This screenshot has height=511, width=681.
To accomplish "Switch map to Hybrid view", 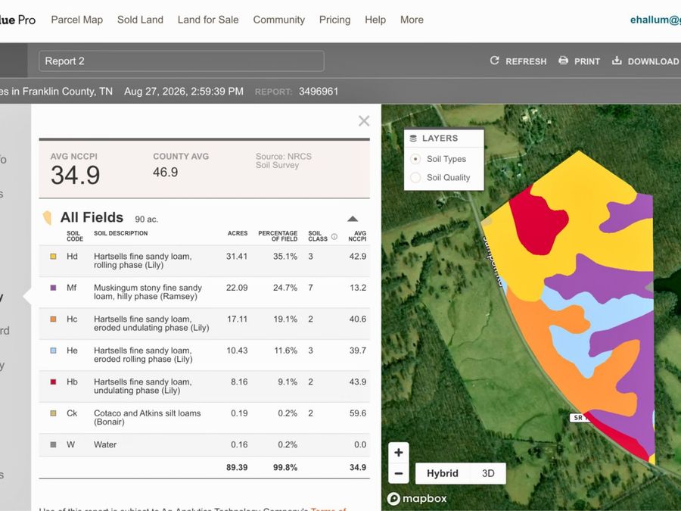I will 442,473.
